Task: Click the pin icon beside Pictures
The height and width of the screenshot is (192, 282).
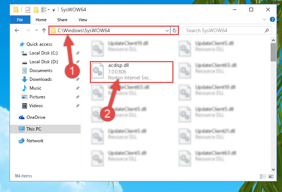Action: tap(77, 97)
